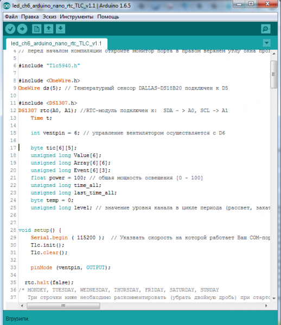Save sketch with the down-arrow icon

60,29
